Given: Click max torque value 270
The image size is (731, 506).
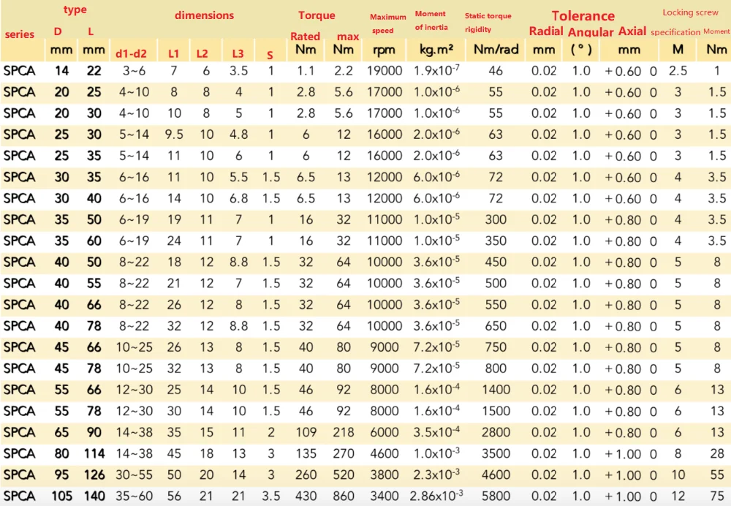Looking at the screenshot, I should [x=344, y=454].
